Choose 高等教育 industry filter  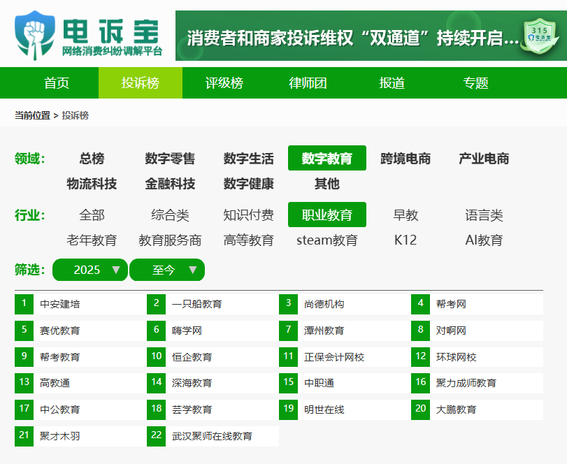click(x=248, y=240)
